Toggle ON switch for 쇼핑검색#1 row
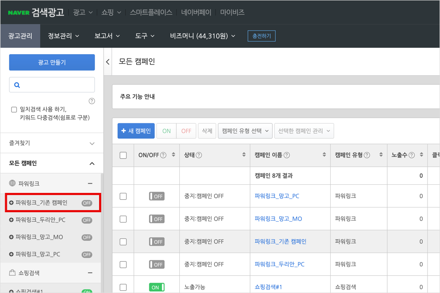 [157, 287]
